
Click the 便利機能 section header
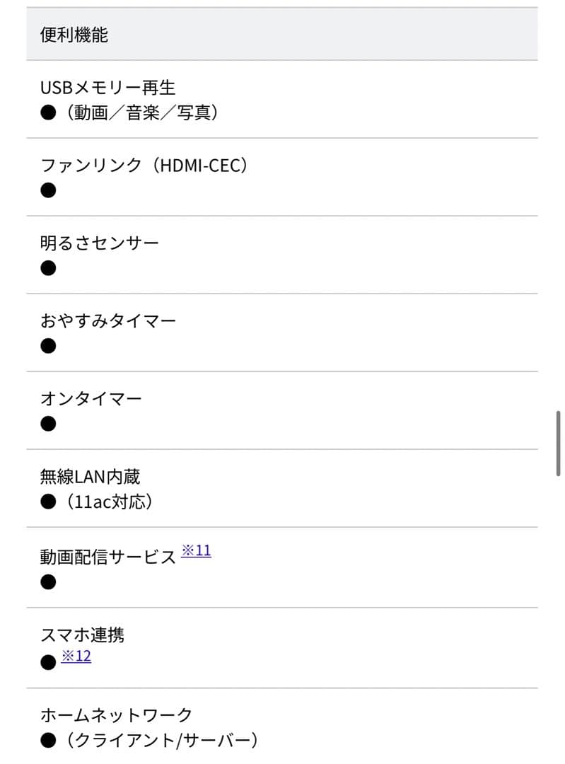tap(74, 35)
